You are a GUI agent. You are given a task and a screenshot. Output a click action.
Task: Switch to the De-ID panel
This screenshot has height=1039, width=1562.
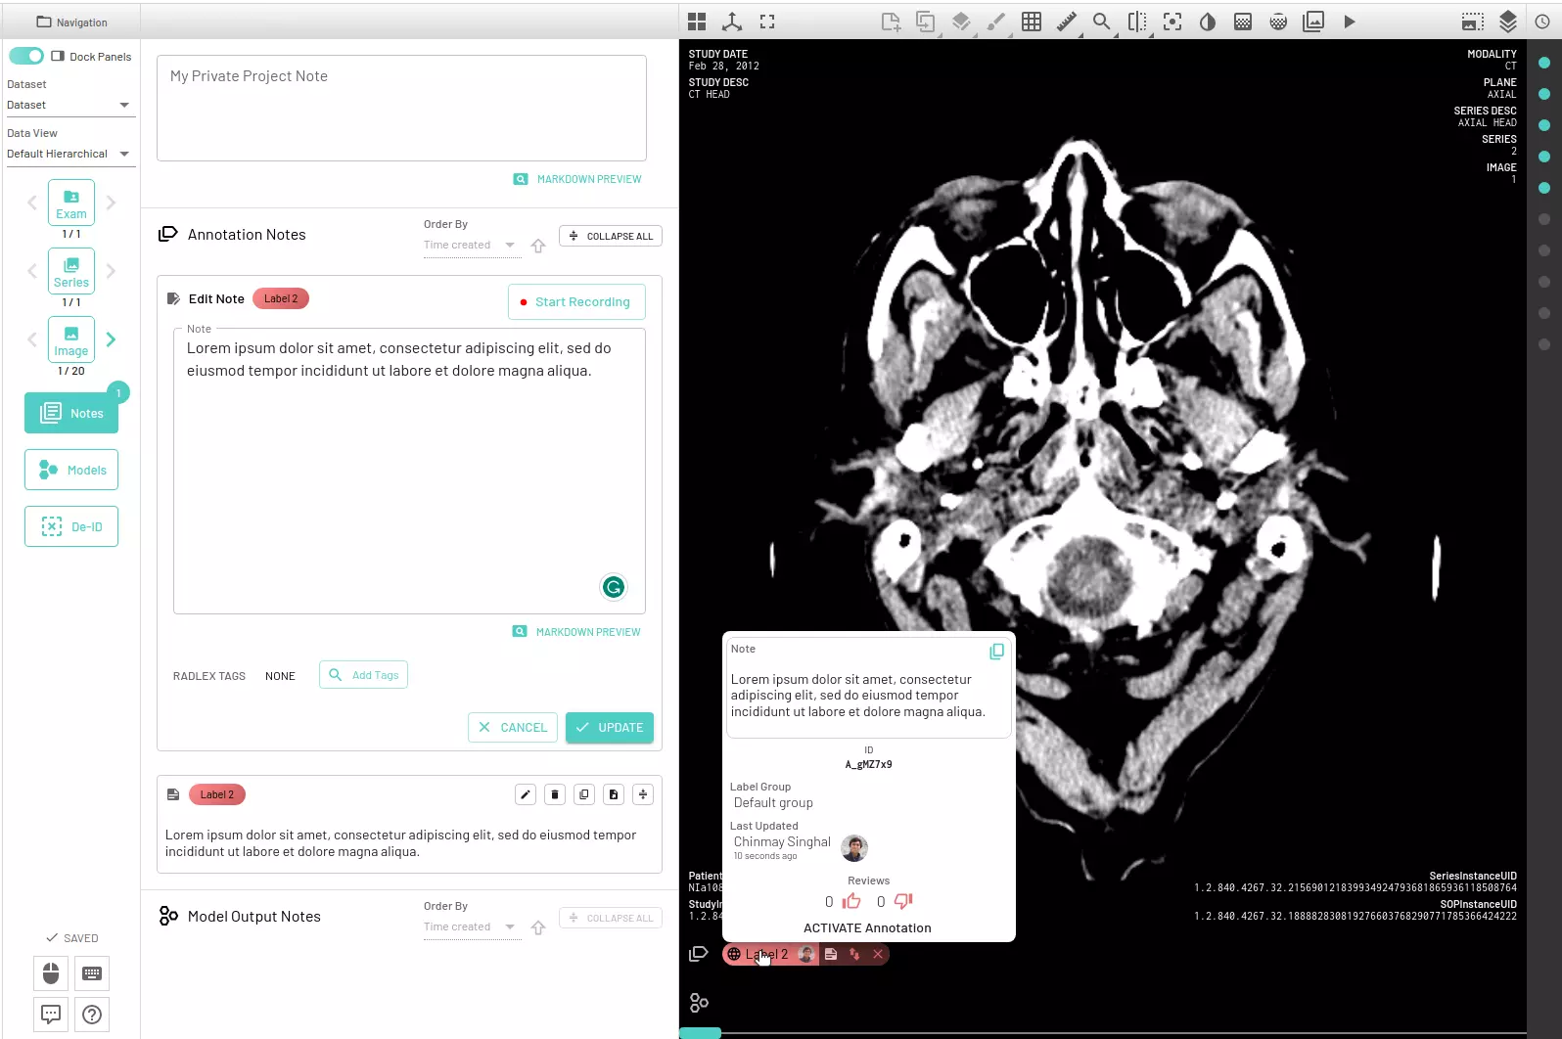71,526
